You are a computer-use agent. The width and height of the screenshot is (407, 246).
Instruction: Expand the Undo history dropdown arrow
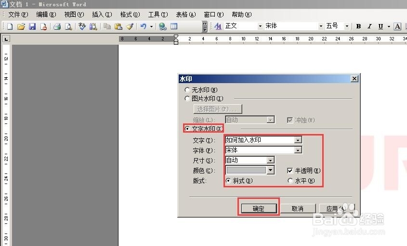coord(151,26)
